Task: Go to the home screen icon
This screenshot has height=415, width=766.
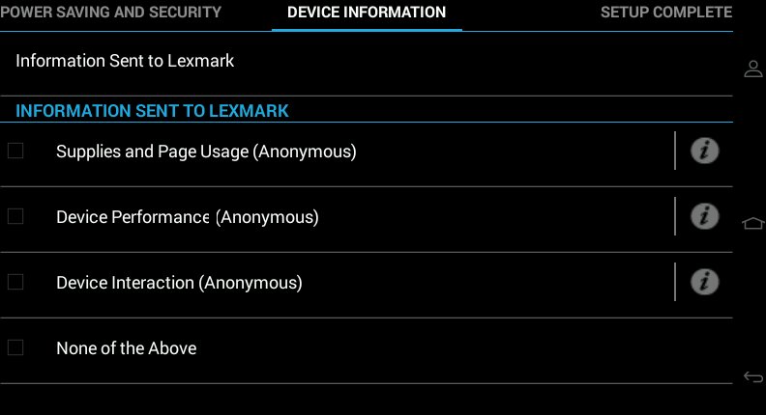Action: tap(752, 223)
